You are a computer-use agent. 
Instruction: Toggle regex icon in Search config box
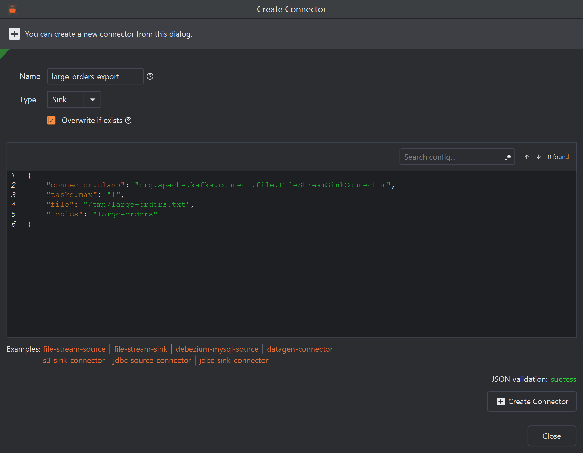[508, 157]
